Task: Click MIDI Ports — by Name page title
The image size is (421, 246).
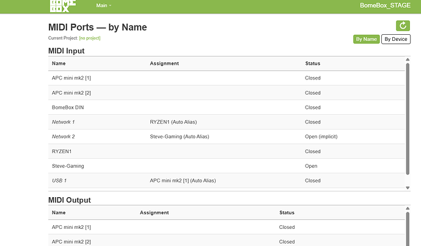Action: [x=98, y=27]
